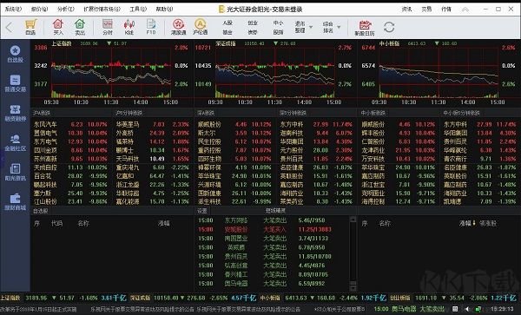Viewport: 521px width, 315px height.
Task: Click the 买入 buy icon
Action: [58, 27]
